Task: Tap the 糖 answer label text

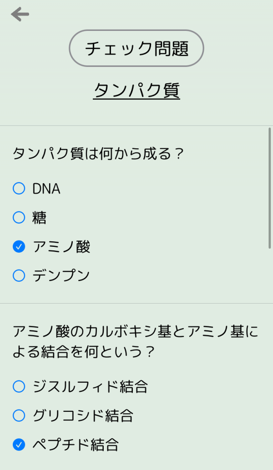Action: pyautogui.click(x=40, y=218)
